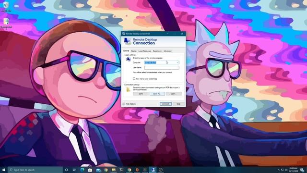
Task: Open the Action Center notifications icon
Action: [302, 170]
